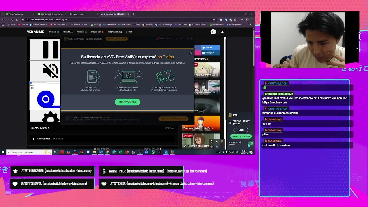Viewport: 368px width, 207px height.
Task: Expand the Más dropdown menu
Action: click(x=130, y=32)
